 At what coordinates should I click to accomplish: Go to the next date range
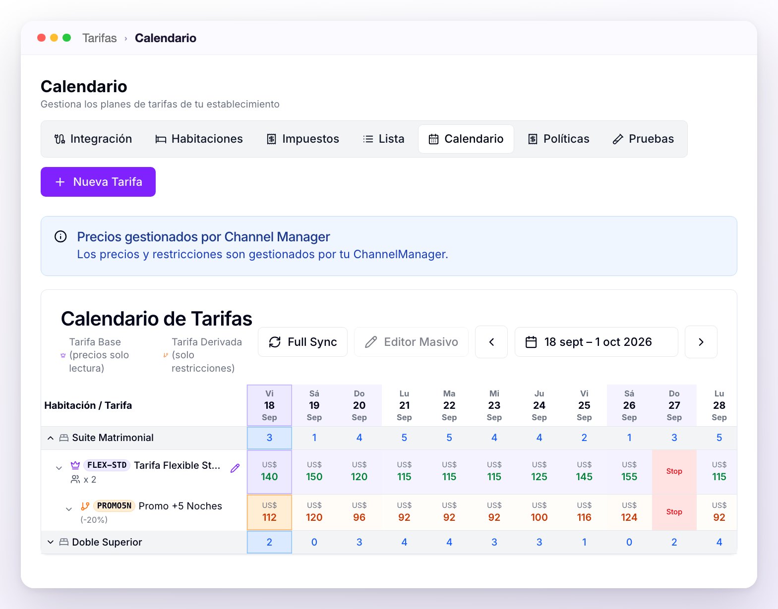(701, 342)
